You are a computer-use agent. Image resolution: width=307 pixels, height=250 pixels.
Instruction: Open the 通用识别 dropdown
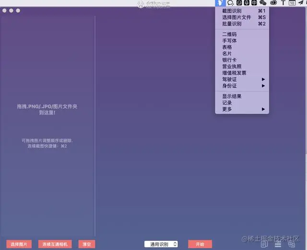coord(161,244)
